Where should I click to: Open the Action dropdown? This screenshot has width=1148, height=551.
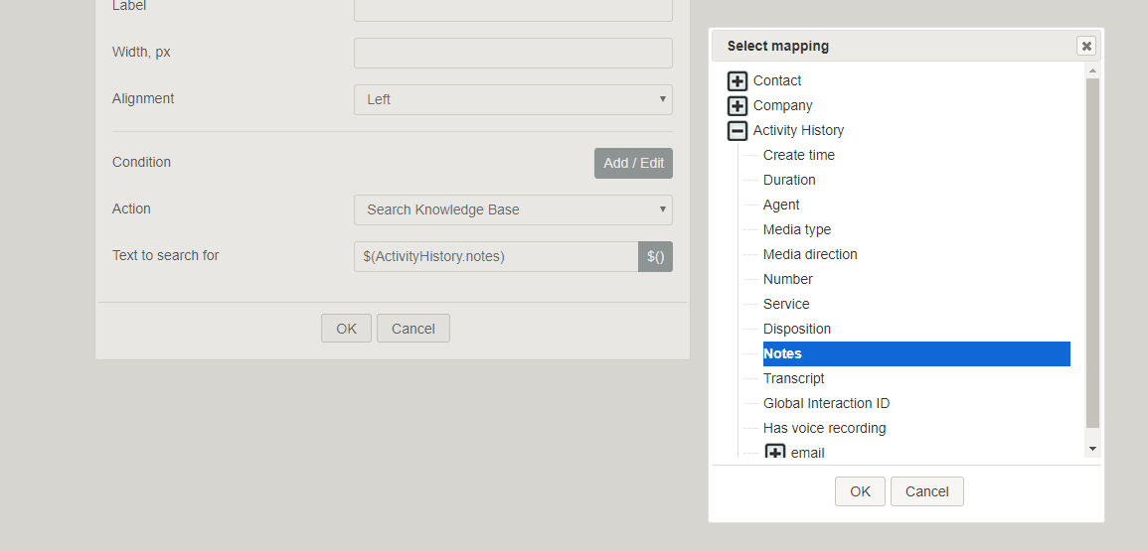[x=513, y=210]
